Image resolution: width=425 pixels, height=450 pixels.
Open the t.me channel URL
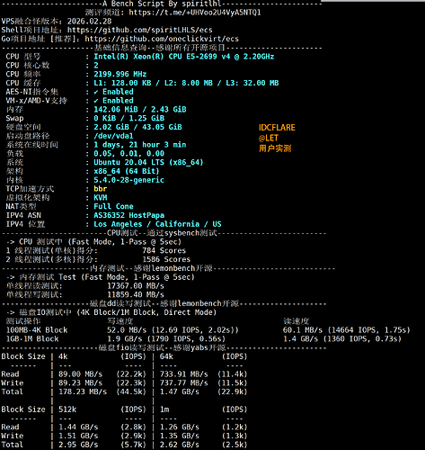click(x=195, y=13)
